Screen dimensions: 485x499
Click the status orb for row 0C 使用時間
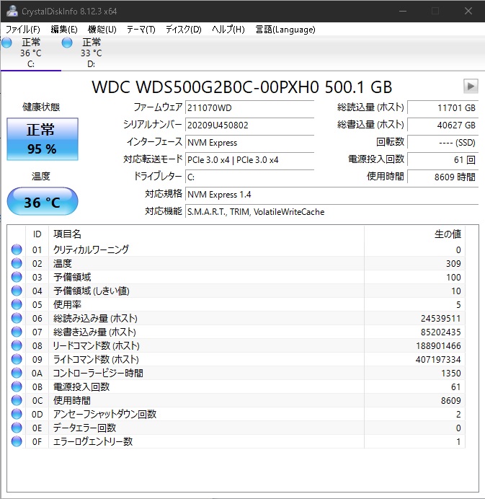click(x=17, y=400)
